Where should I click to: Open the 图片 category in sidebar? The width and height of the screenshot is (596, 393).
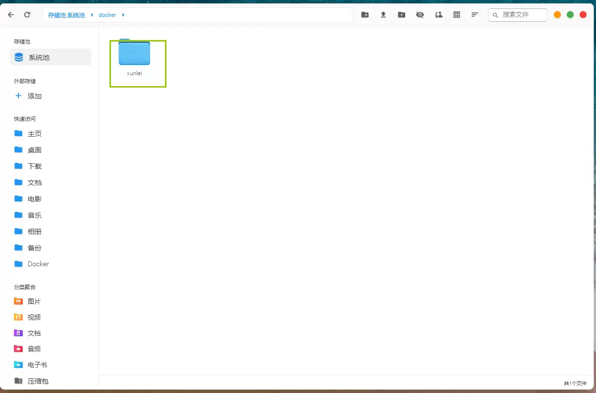click(x=34, y=301)
